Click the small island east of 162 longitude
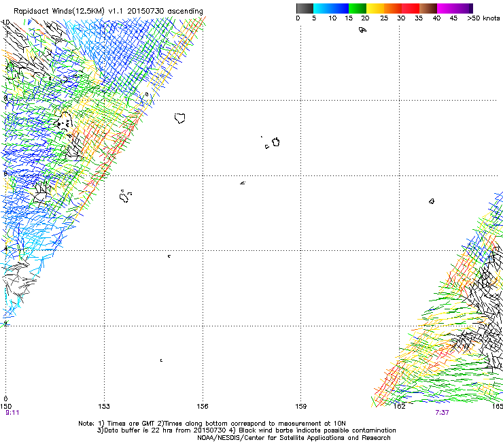 pyautogui.click(x=432, y=201)
